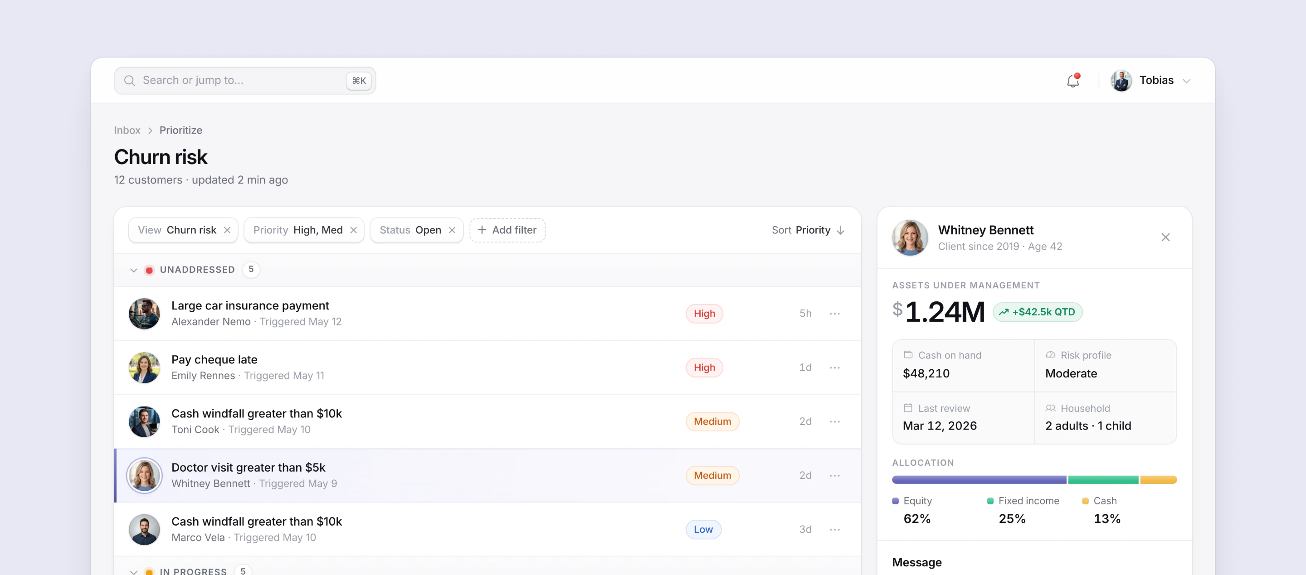1306x575 pixels.
Task: Remove the Priority High, Med filter
Action: [x=353, y=230]
